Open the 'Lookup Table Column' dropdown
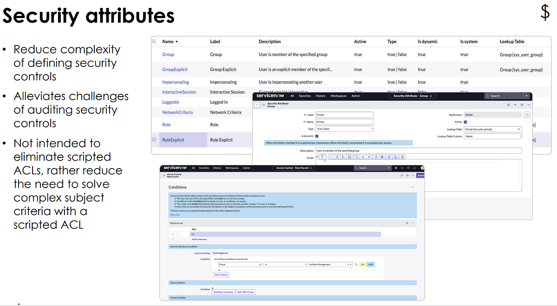This screenshot has width=557, height=306. tap(493, 136)
